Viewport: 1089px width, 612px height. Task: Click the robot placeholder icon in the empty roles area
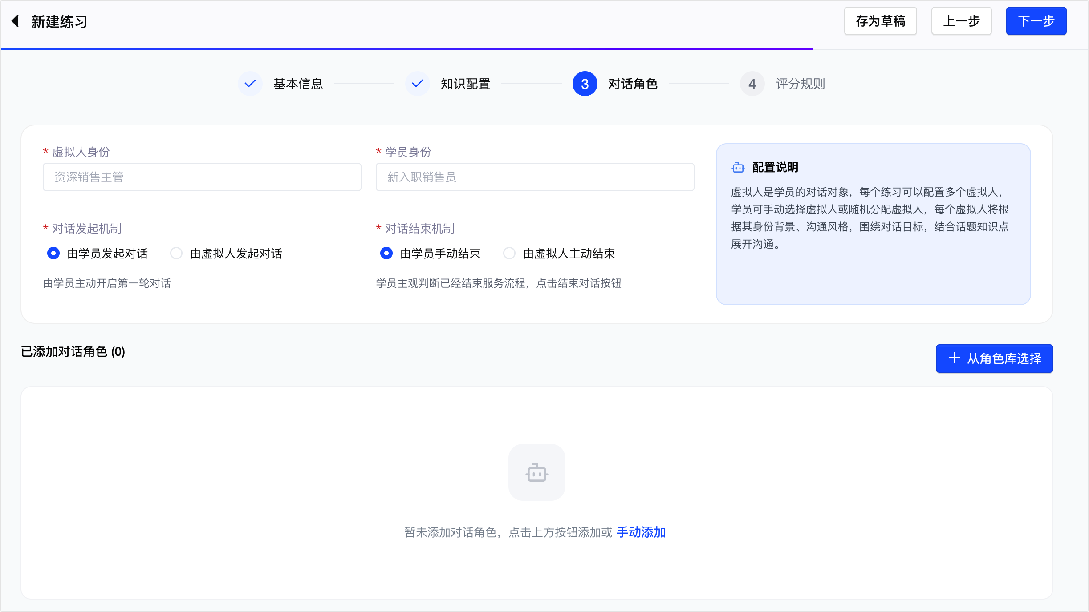click(537, 472)
